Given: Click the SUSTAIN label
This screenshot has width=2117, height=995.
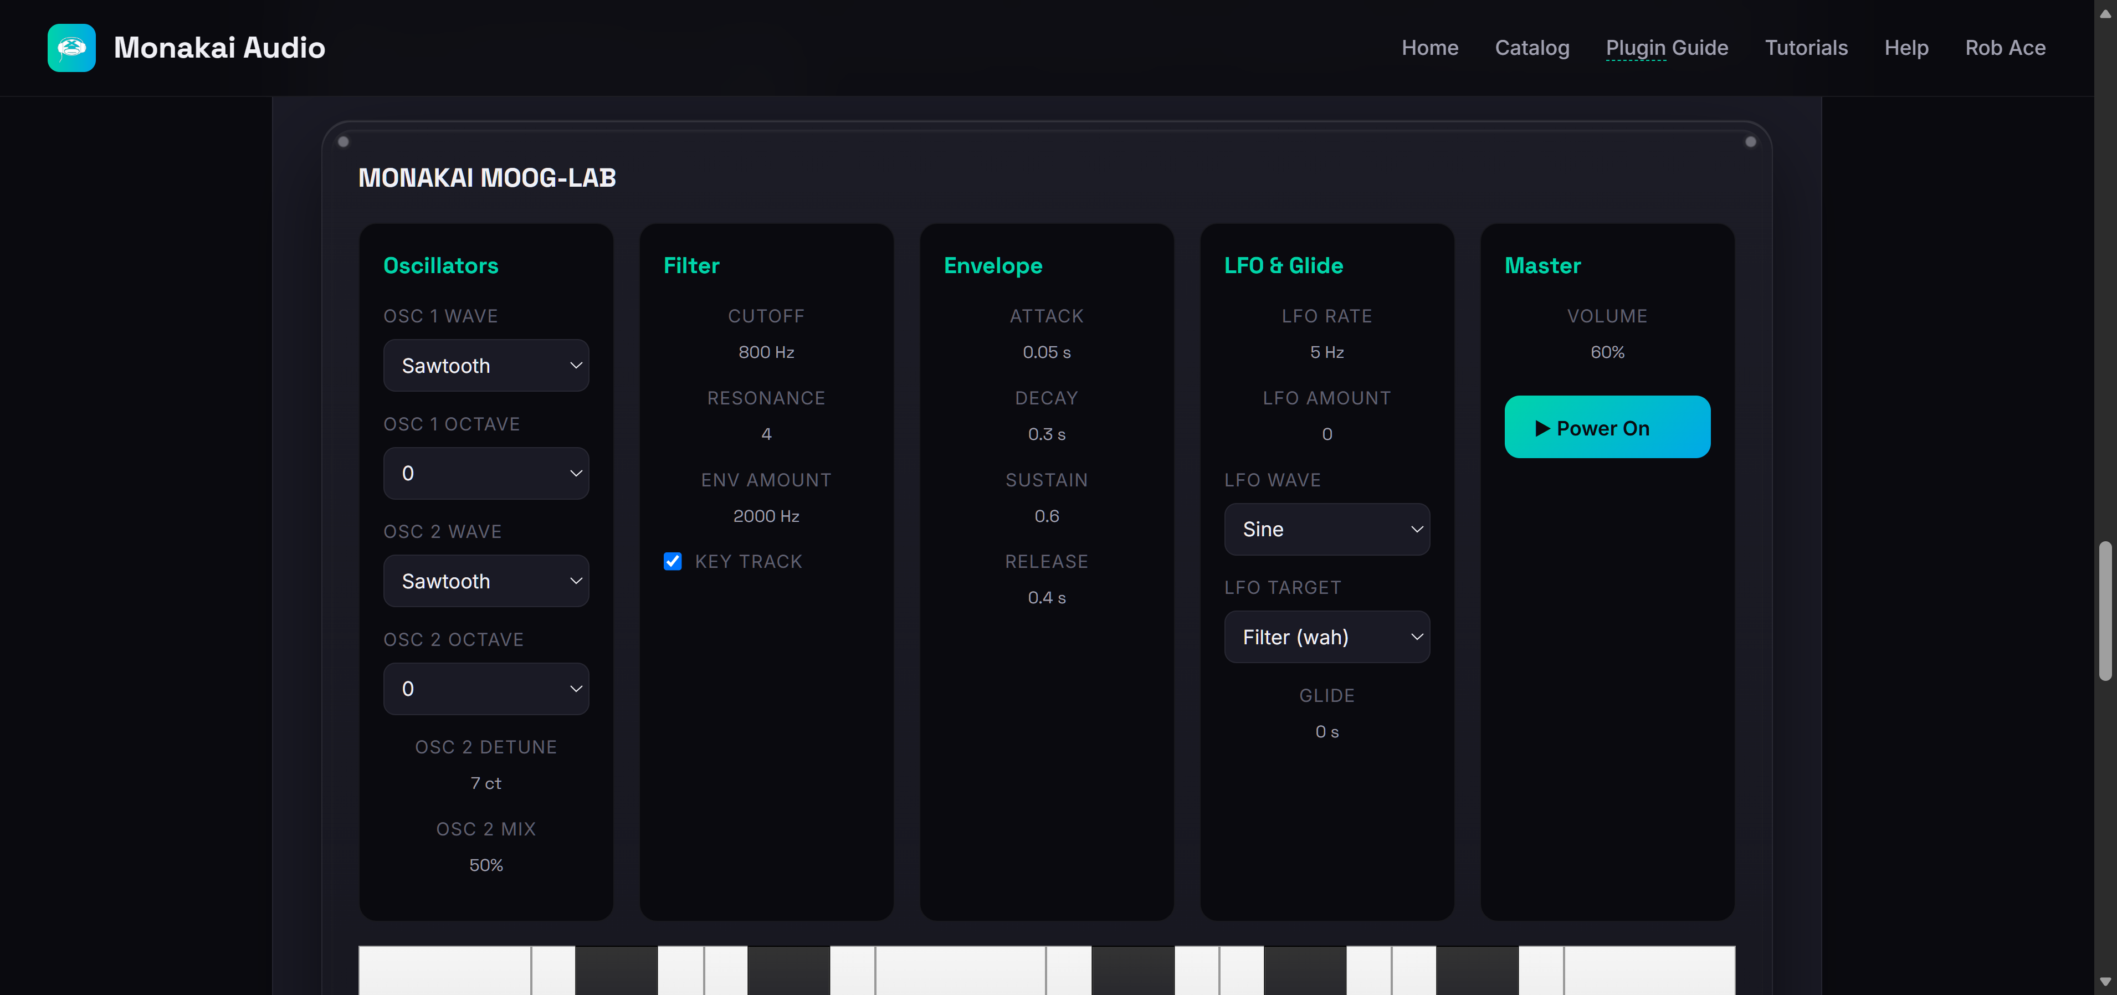Looking at the screenshot, I should click(x=1046, y=480).
